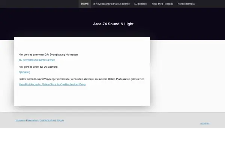The width and height of the screenshot is (225, 141).
Task: Open 'dj / eventplanung marcus grönke' in top menu
Action: pos(111,4)
